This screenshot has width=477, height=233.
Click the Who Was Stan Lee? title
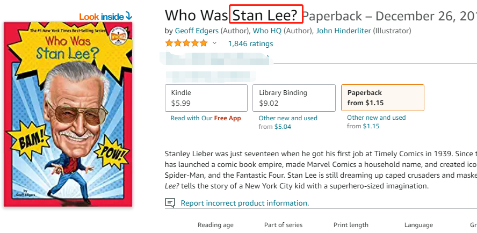(231, 16)
